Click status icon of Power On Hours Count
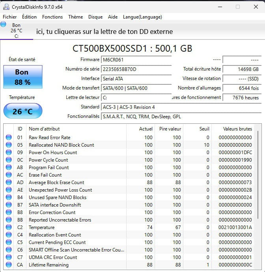The width and height of the screenshot is (265, 272). [x=9, y=152]
